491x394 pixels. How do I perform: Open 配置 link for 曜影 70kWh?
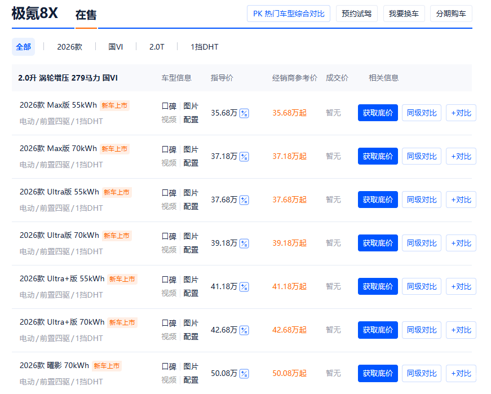tap(191, 380)
